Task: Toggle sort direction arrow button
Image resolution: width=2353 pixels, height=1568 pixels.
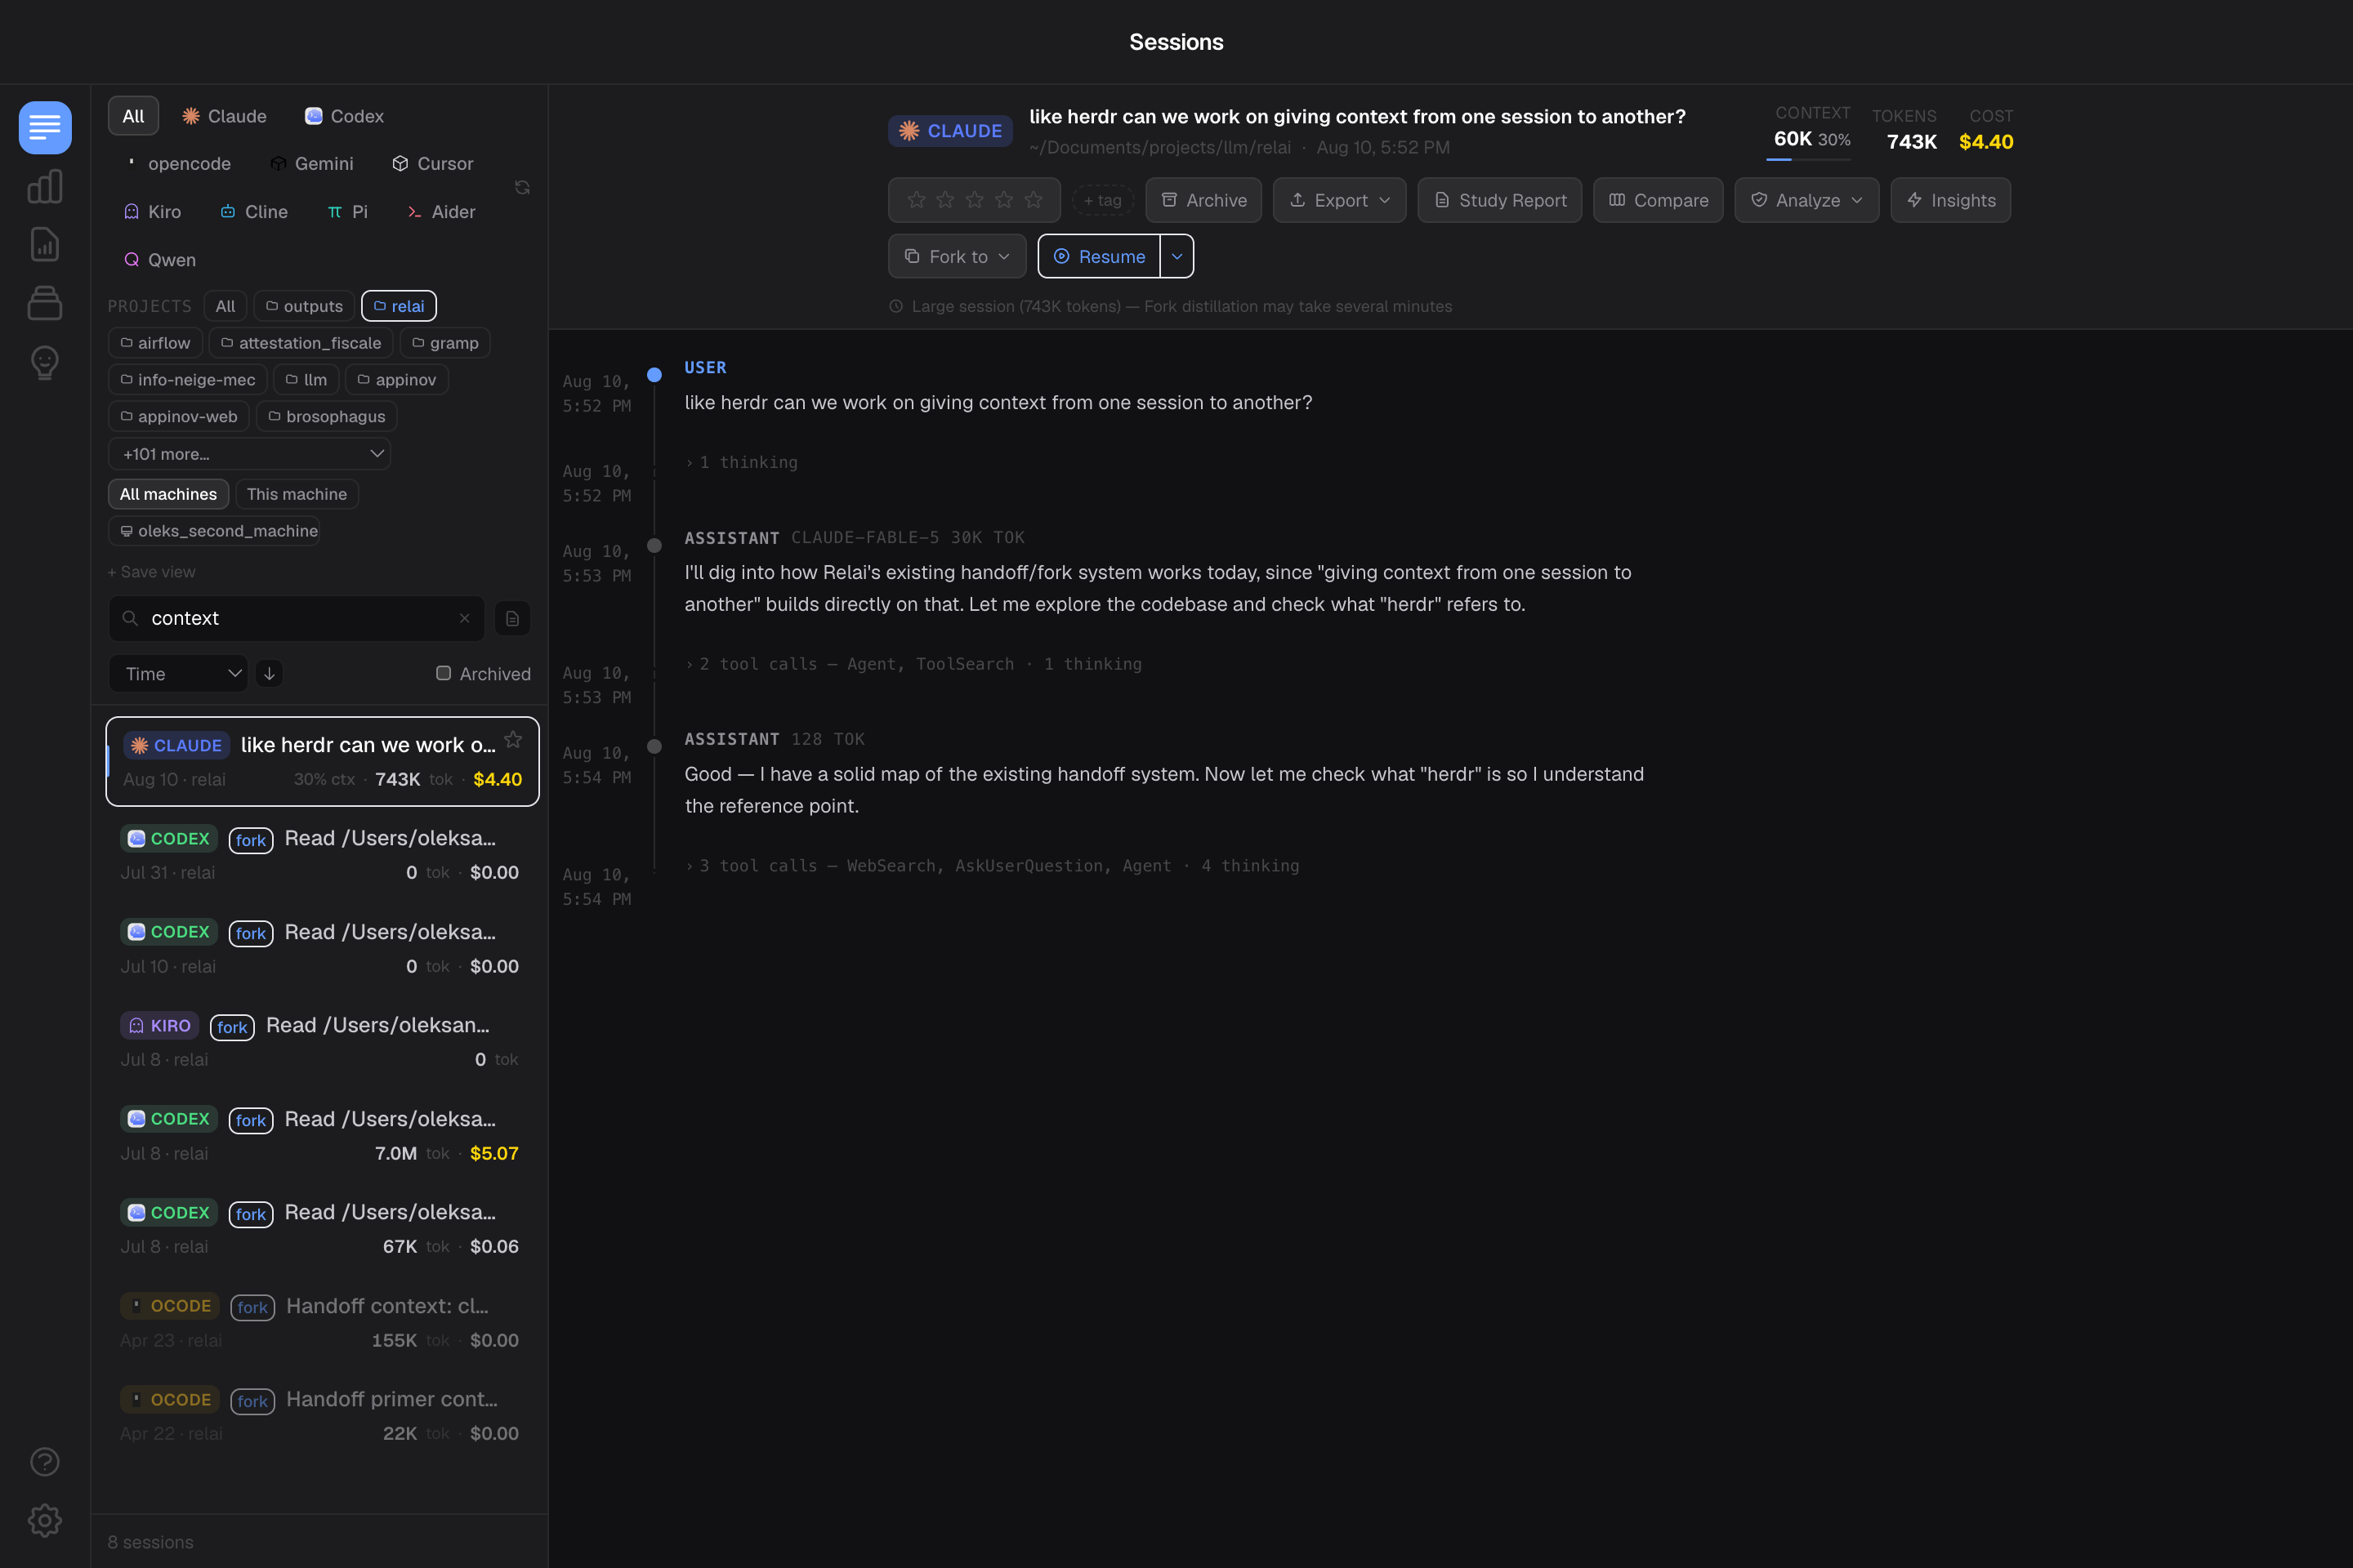Action: 269,673
